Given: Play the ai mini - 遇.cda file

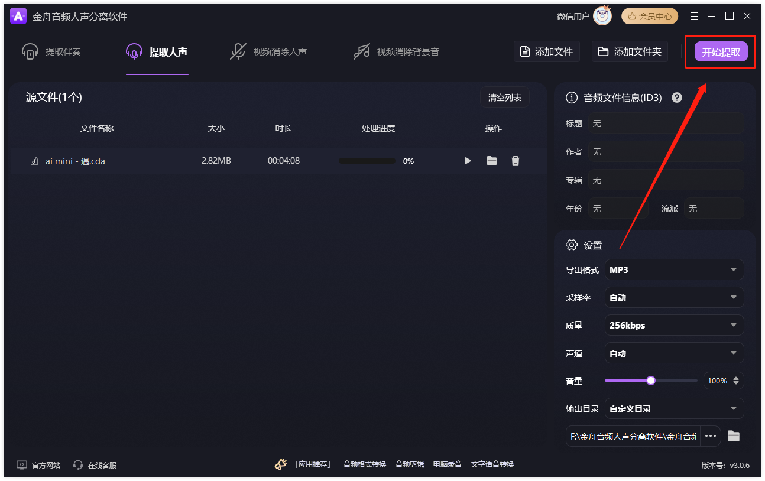Looking at the screenshot, I should (x=468, y=160).
